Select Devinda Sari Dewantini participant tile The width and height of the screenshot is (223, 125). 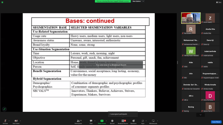pyautogui.click(x=191, y=85)
